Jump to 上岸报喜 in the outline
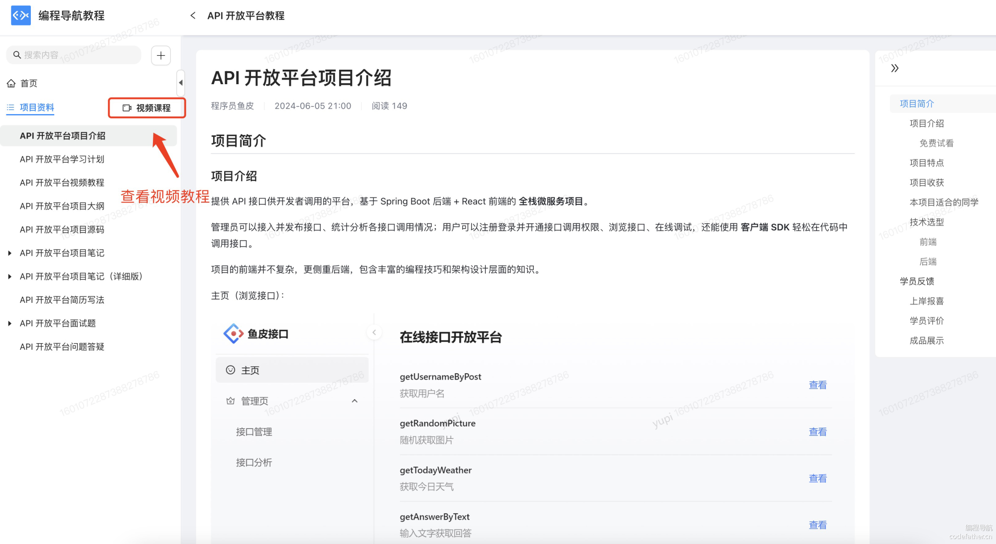 tap(927, 301)
